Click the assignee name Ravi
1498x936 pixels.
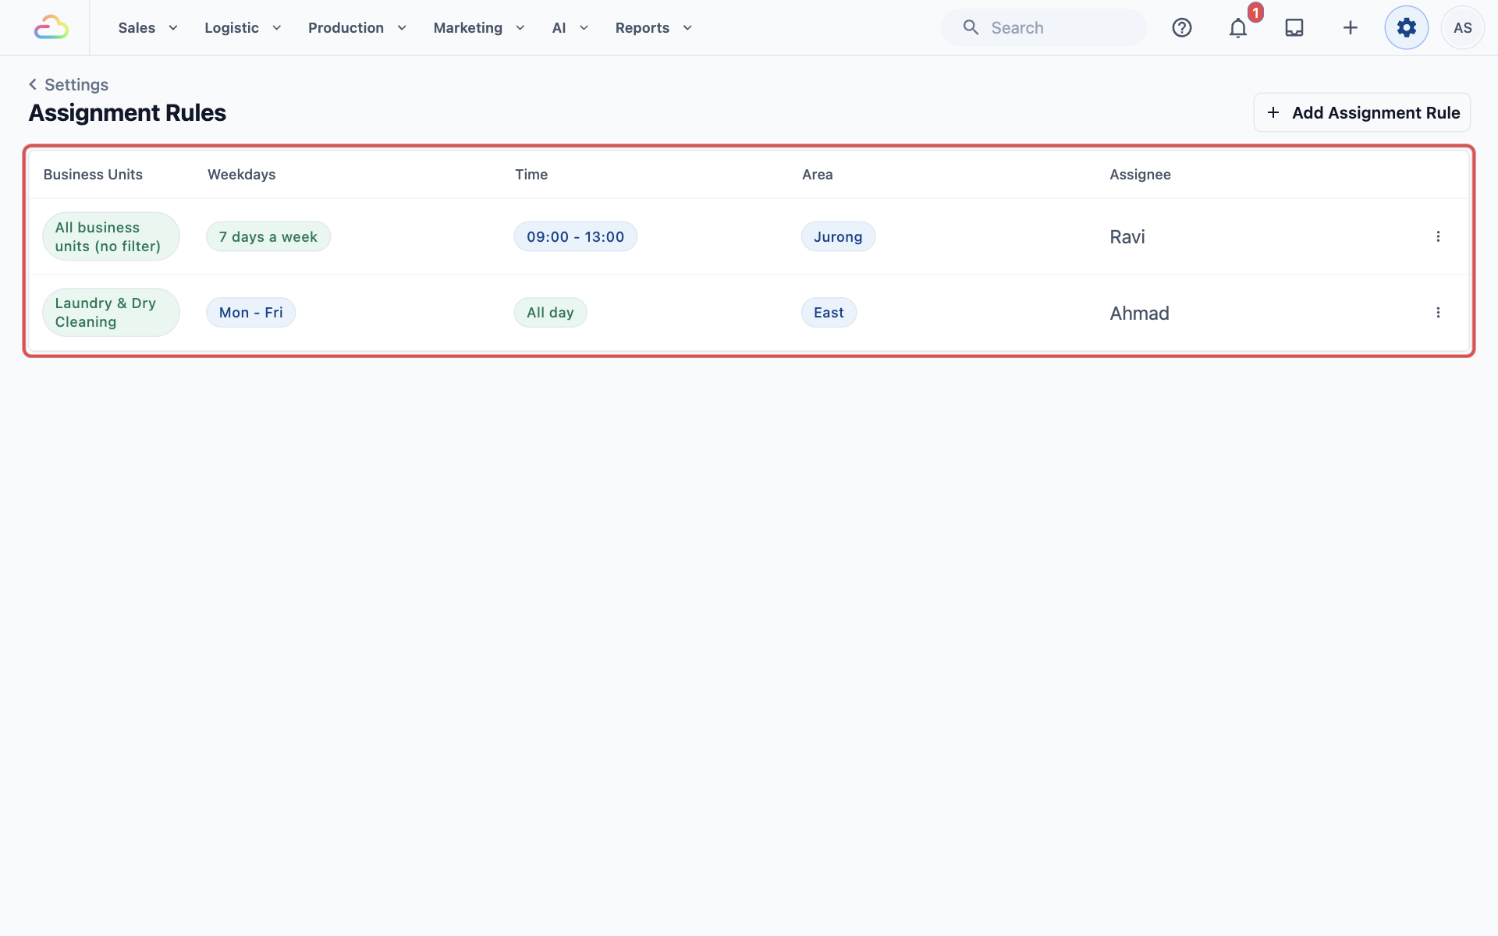(1127, 236)
